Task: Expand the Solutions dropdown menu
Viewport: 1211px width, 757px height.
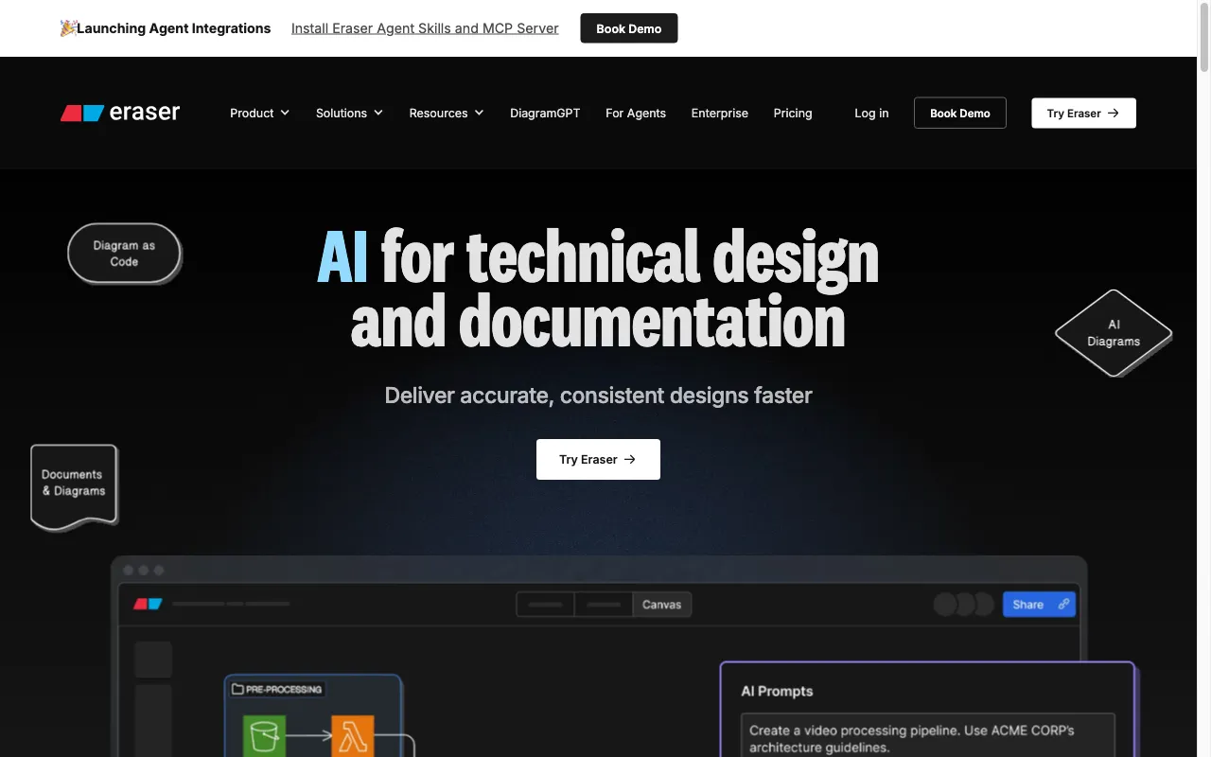Action: (x=349, y=113)
